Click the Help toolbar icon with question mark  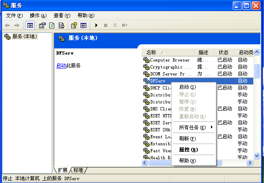click(x=74, y=25)
